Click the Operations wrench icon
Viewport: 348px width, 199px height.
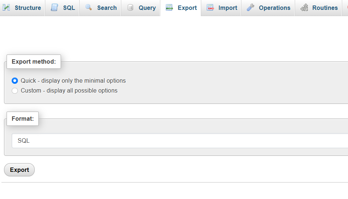pos(251,8)
